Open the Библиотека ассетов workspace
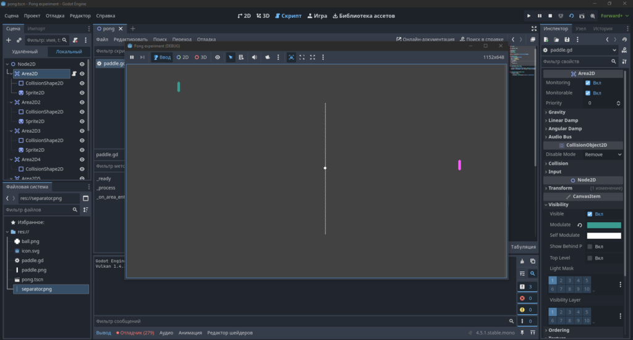Viewport: 633px width, 340px height. click(363, 15)
